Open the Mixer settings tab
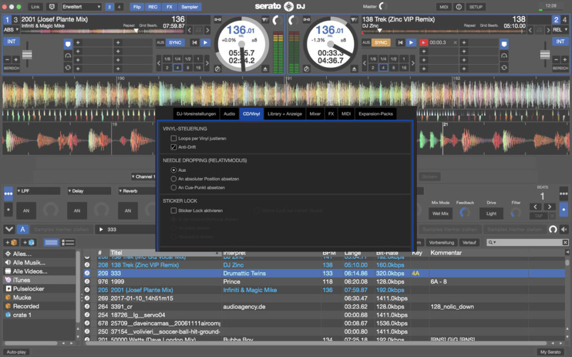 click(315, 114)
